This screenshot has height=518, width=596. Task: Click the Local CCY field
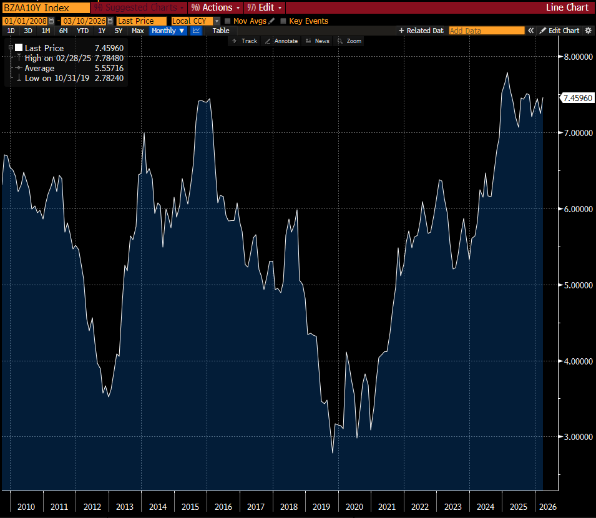click(x=192, y=21)
